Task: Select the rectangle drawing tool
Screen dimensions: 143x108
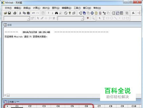Action: (x=108, y=18)
